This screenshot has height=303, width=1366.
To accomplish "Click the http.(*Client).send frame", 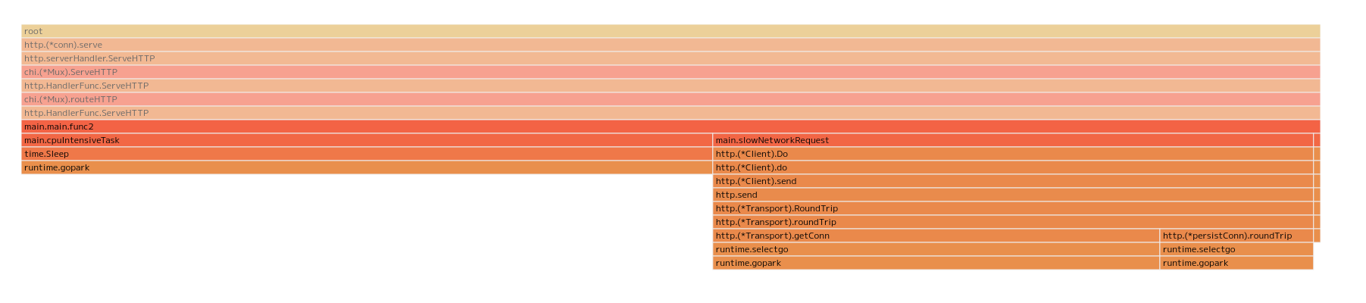I will [x=1013, y=181].
